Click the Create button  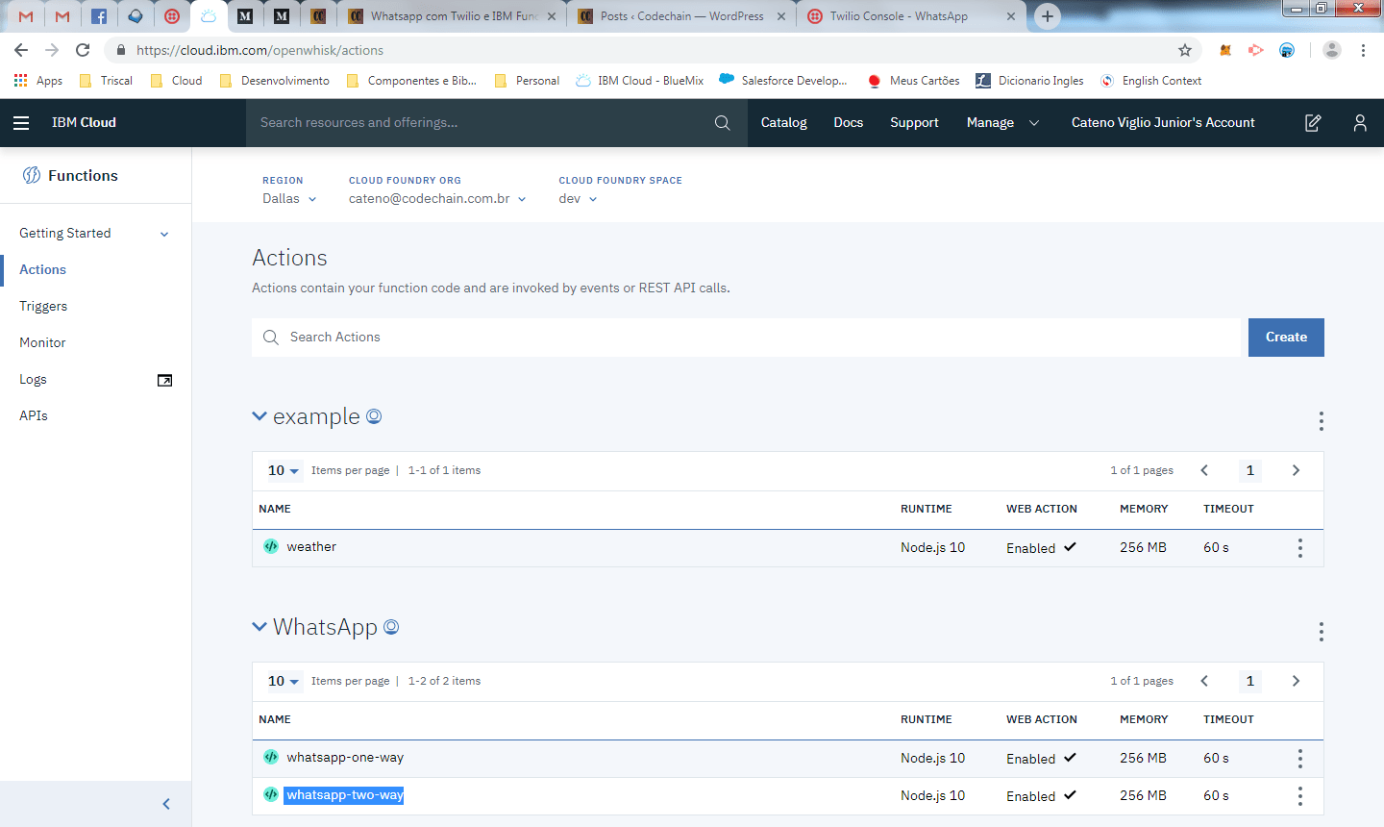(x=1286, y=338)
